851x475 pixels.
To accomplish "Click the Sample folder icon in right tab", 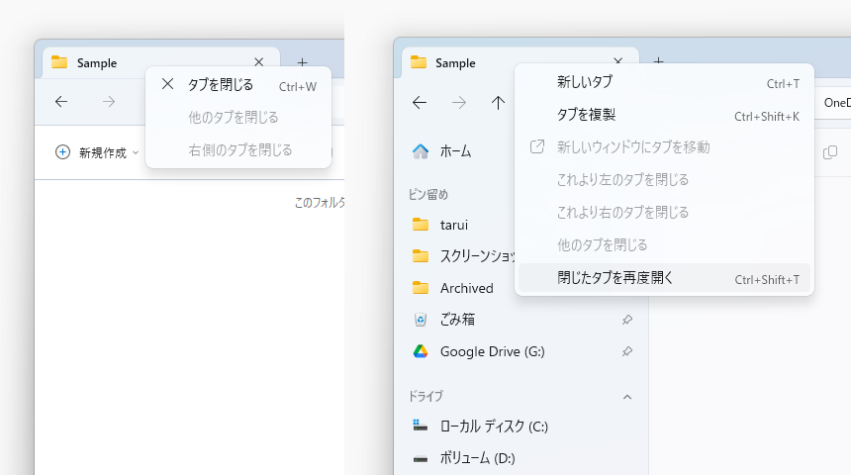I will (418, 62).
